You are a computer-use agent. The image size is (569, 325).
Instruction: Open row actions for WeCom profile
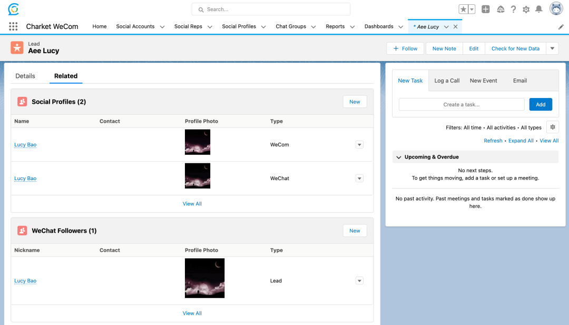(x=359, y=145)
